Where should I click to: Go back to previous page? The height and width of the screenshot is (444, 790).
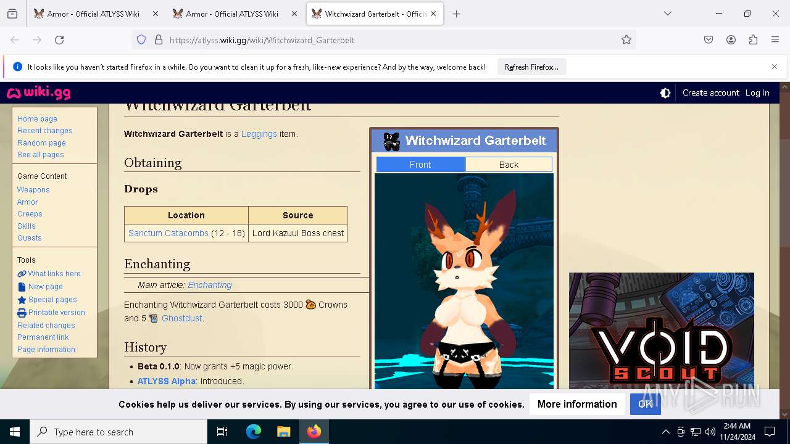pyautogui.click(x=15, y=40)
